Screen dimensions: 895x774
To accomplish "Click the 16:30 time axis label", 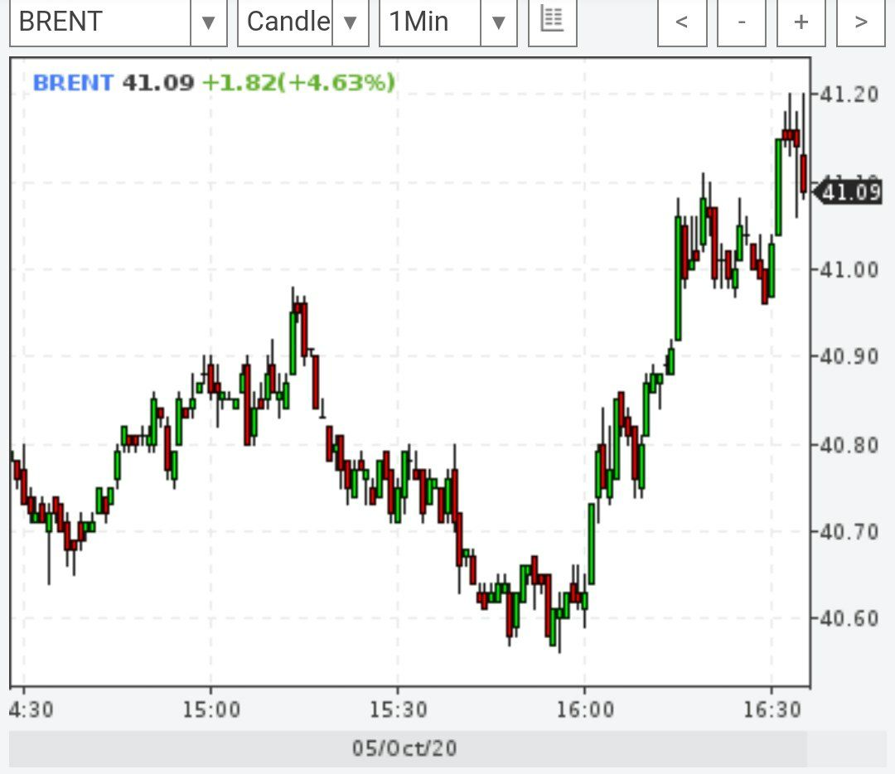I will tap(772, 709).
